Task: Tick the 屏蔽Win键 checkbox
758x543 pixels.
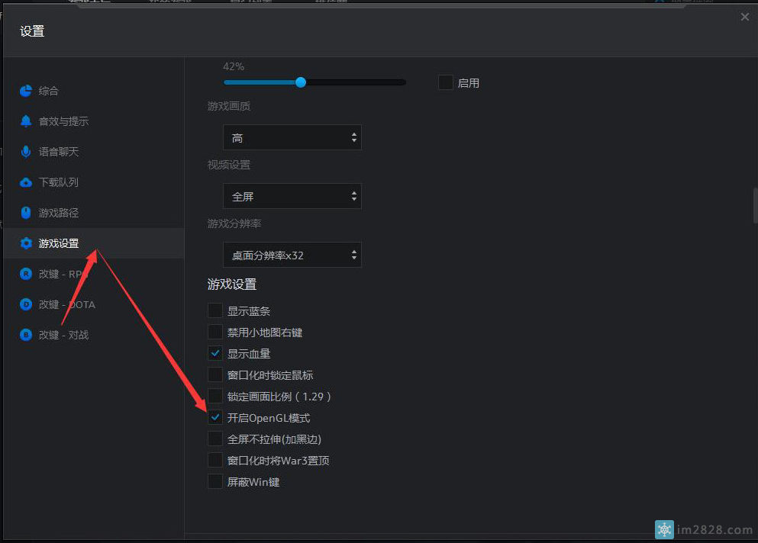Action: point(215,482)
